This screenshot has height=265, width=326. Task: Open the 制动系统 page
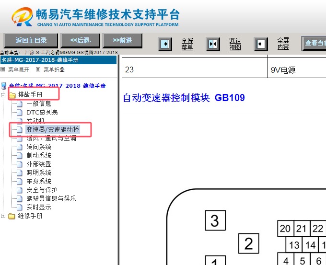pyautogui.click(x=39, y=155)
